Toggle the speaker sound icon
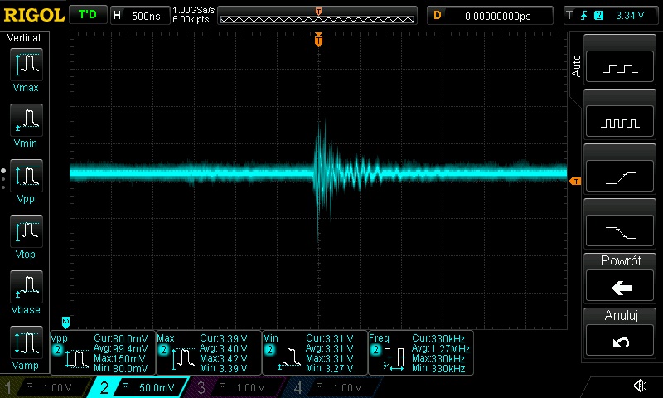The height and width of the screenshot is (398, 663). pos(641,386)
